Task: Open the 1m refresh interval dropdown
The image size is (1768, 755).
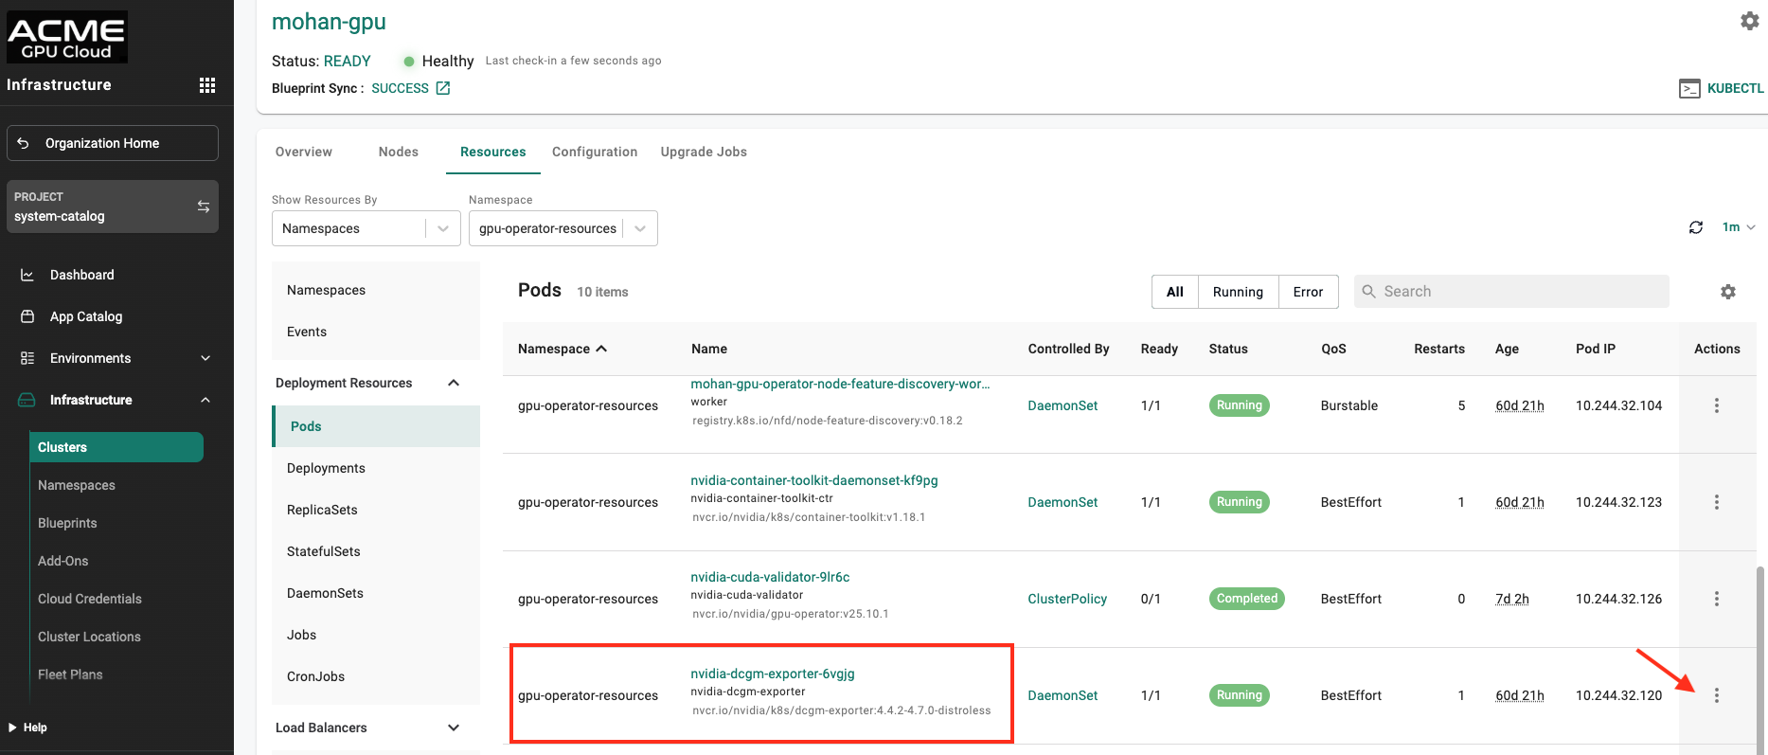Action: [x=1738, y=227]
